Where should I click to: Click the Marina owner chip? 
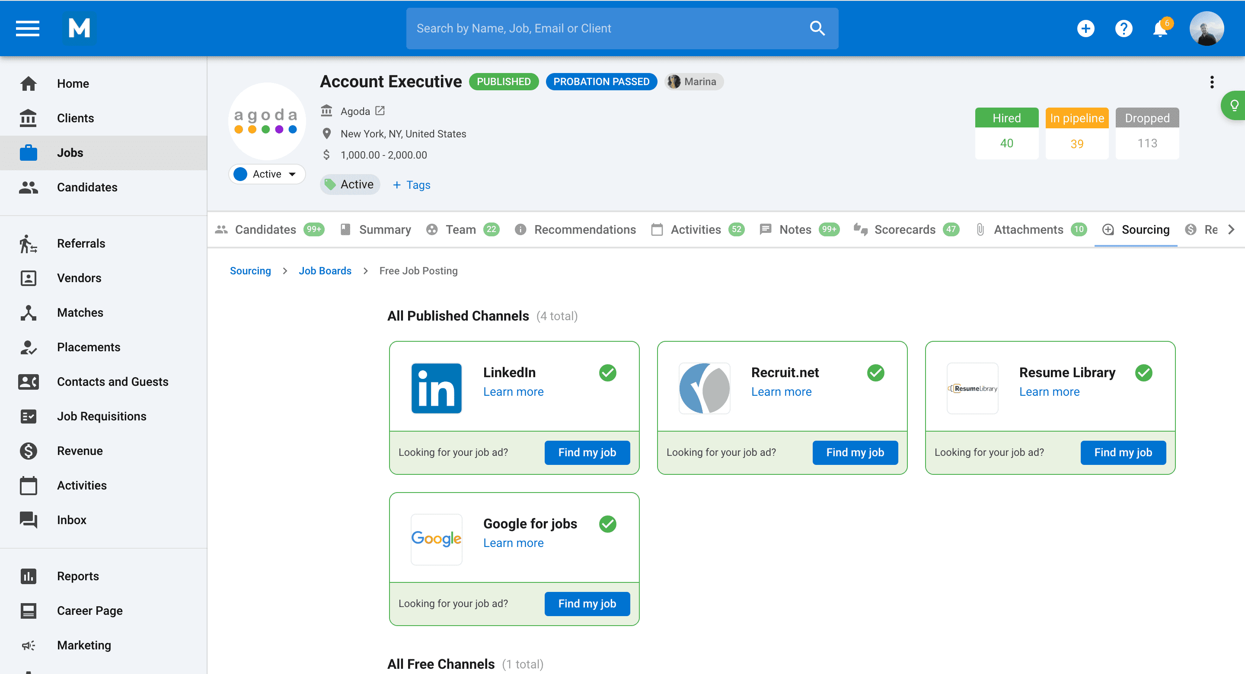(x=693, y=82)
